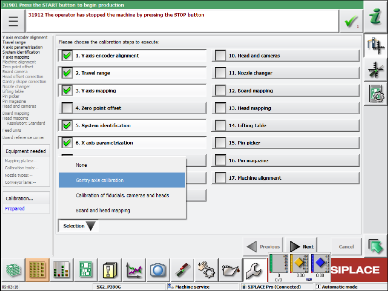
Task: Click the SX2_P390G machine name
Action: (109, 287)
